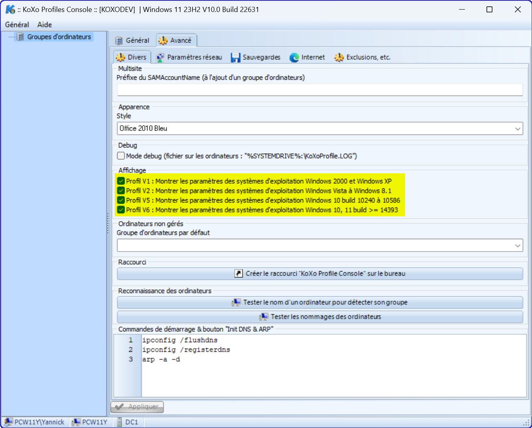Select the Avancé tab
This screenshot has width=532, height=428.
176,40
